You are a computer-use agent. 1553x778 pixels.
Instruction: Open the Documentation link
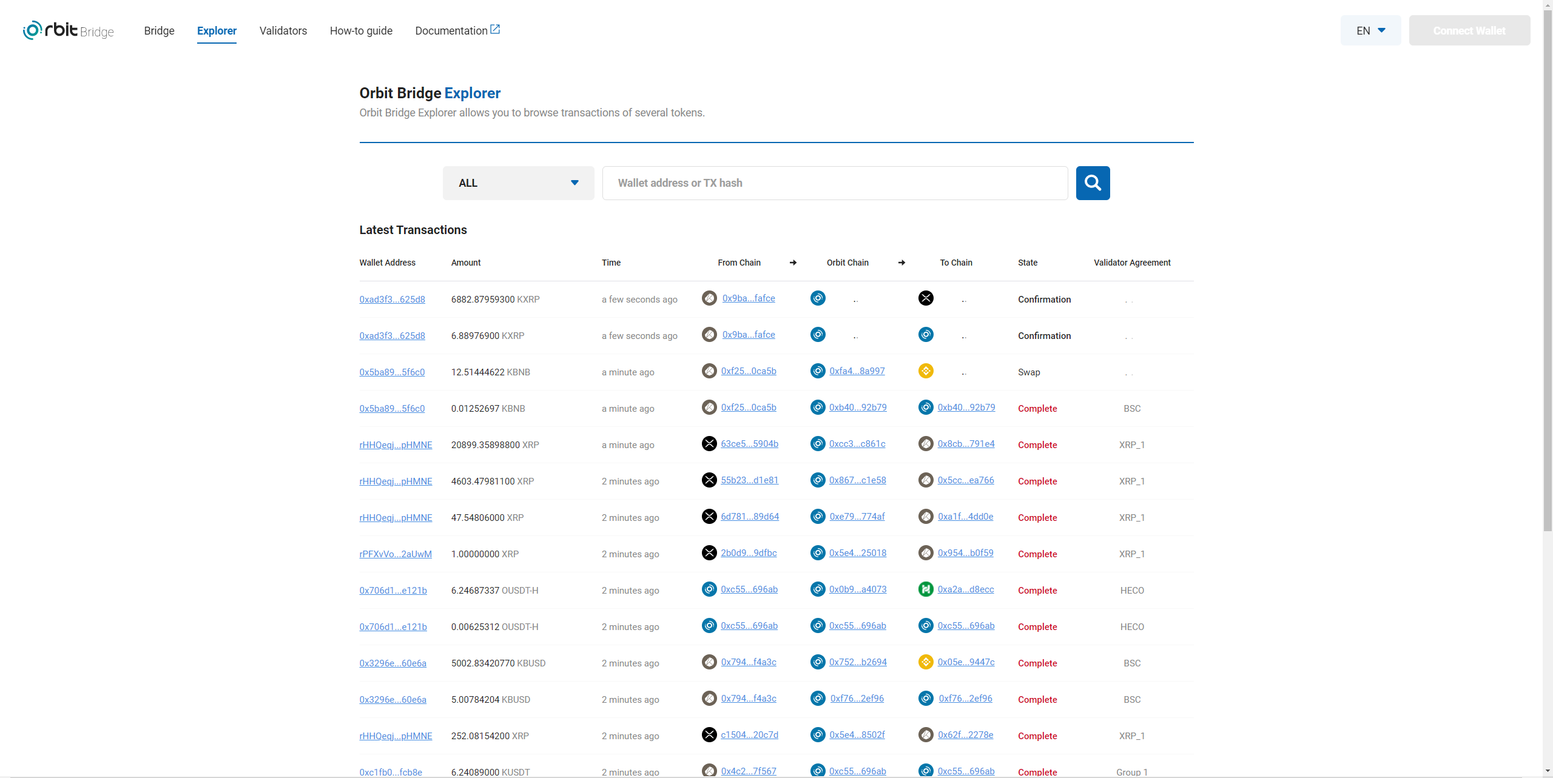[457, 30]
